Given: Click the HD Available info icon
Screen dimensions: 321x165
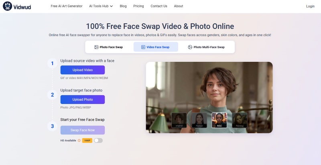Looking at the screenshot, I should coord(79,141).
